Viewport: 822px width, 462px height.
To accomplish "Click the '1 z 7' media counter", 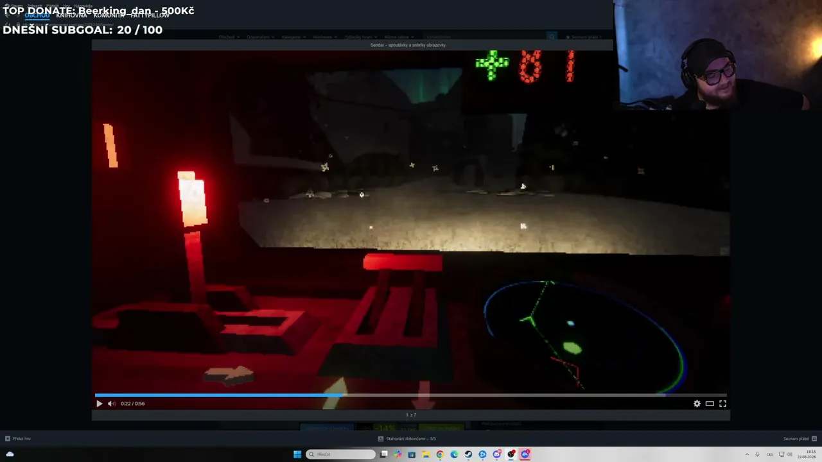I will pyautogui.click(x=411, y=415).
